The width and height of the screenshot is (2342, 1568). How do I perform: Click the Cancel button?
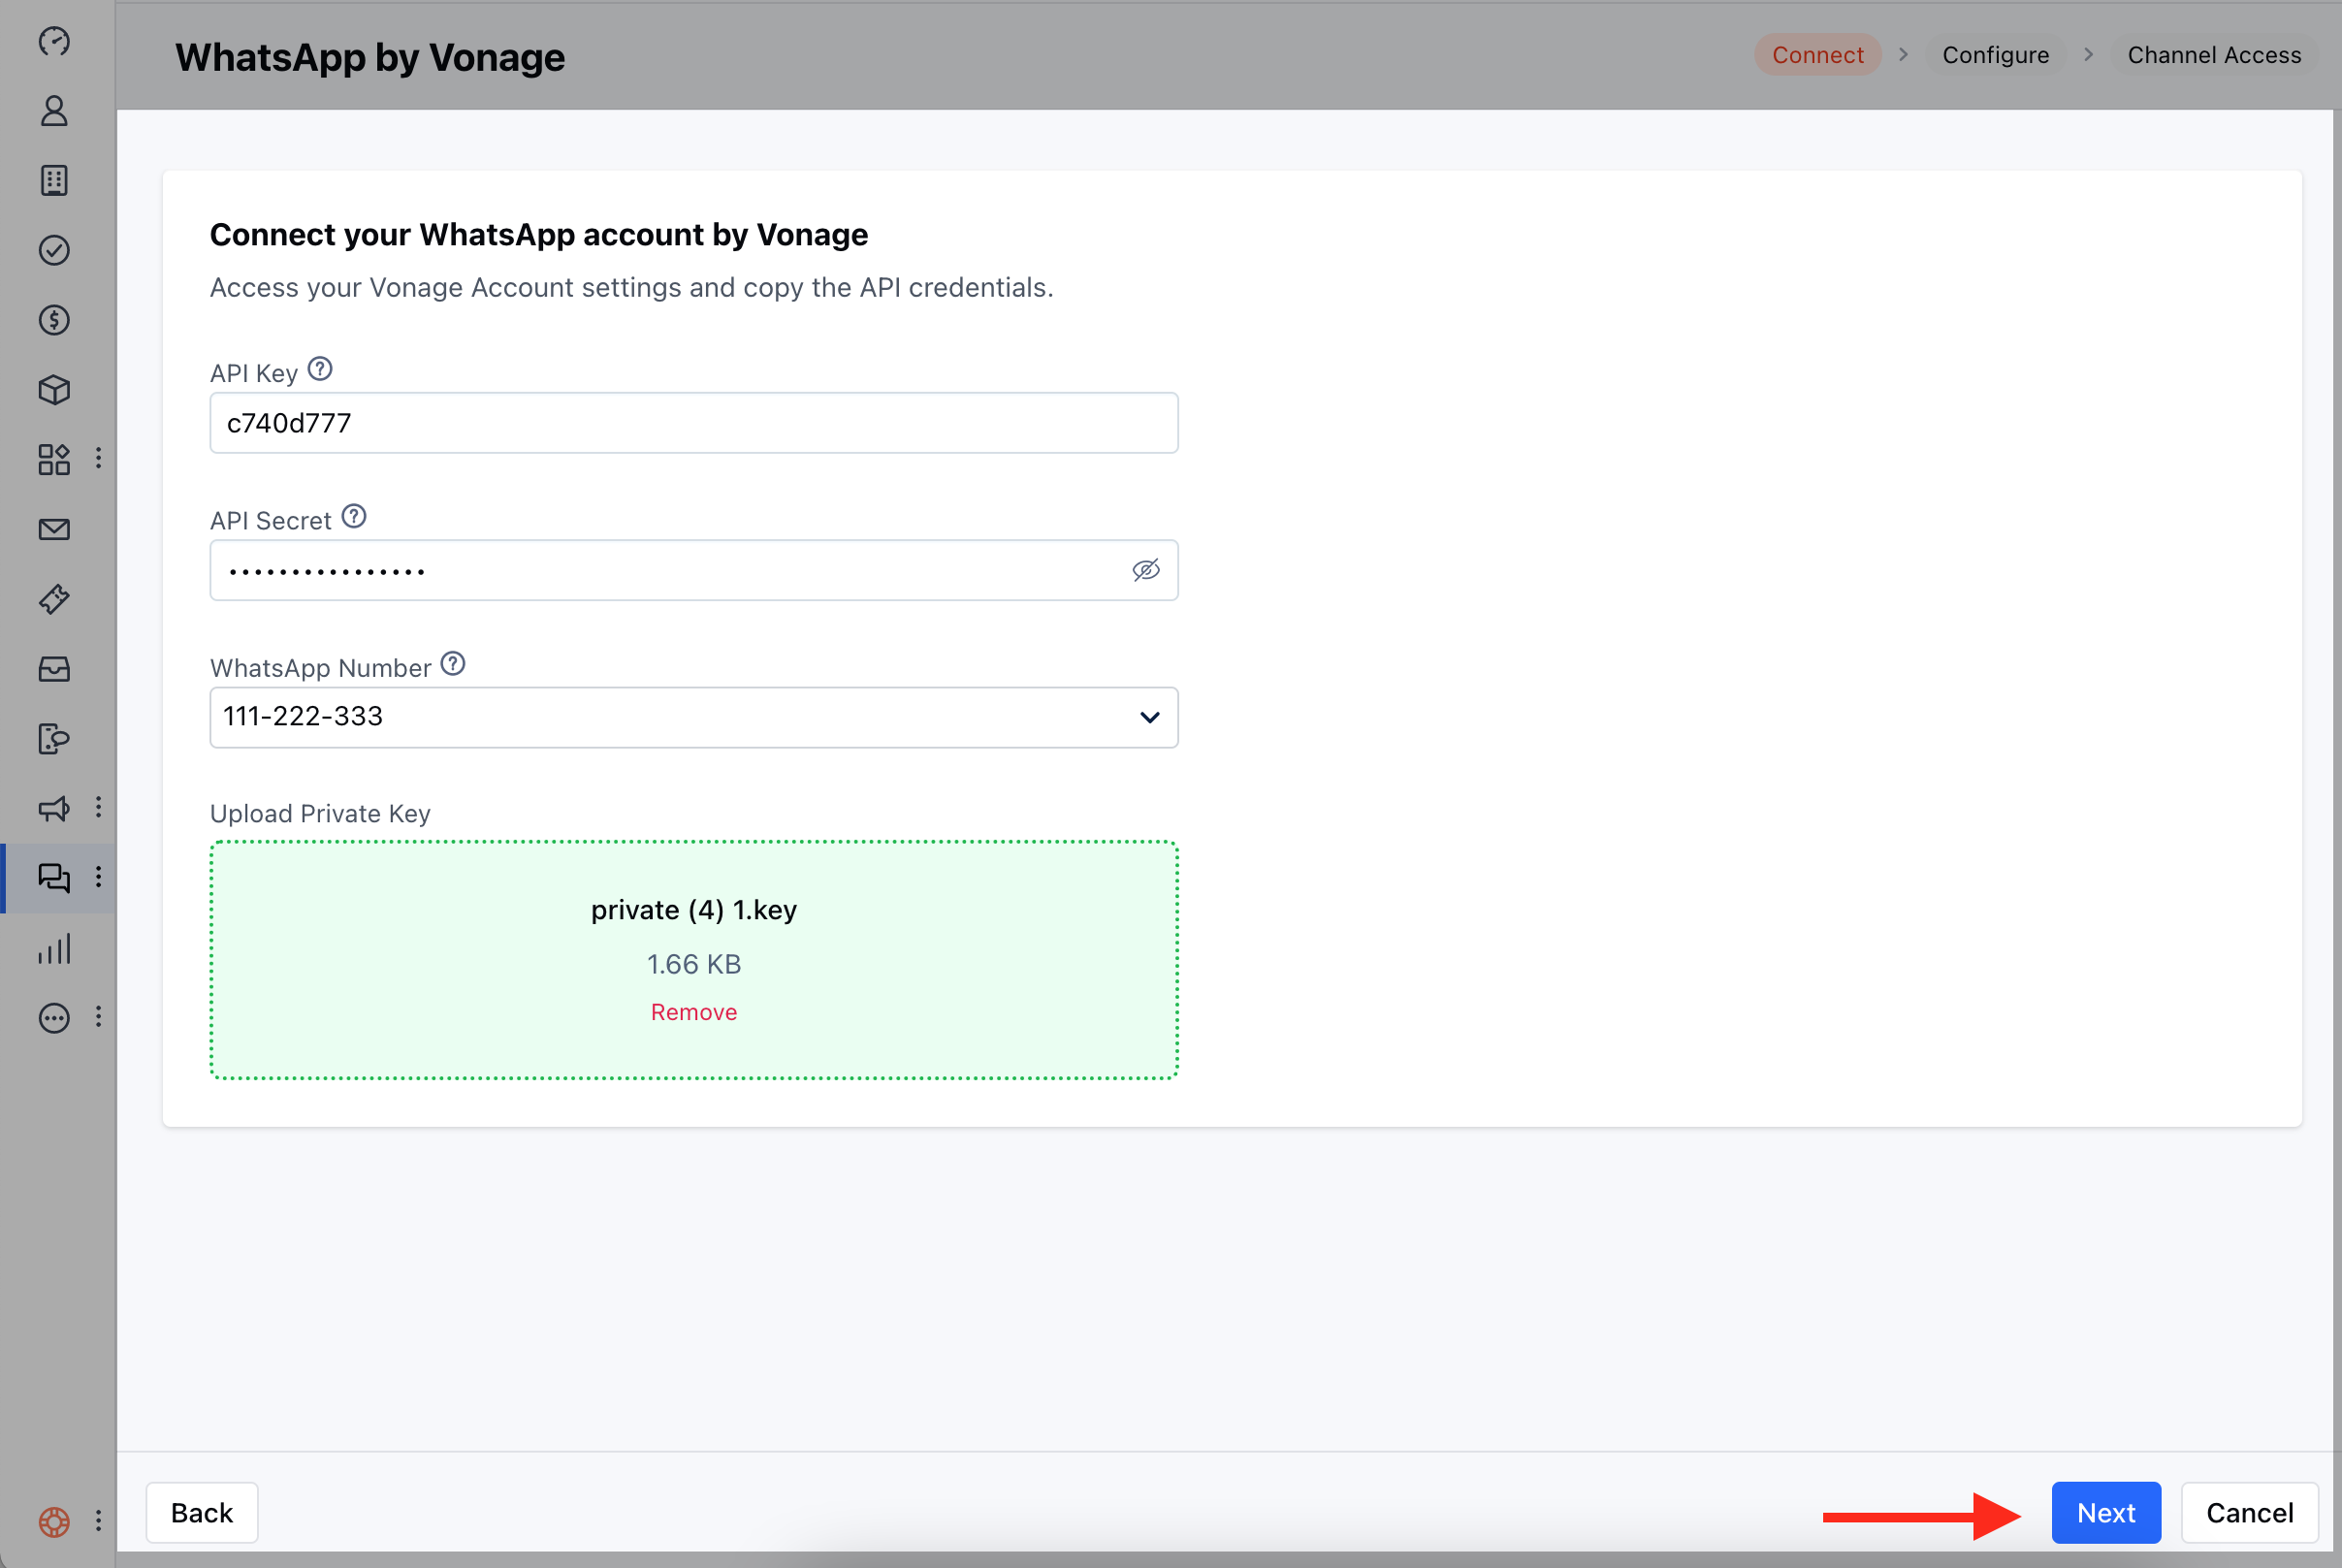pyautogui.click(x=2250, y=1513)
